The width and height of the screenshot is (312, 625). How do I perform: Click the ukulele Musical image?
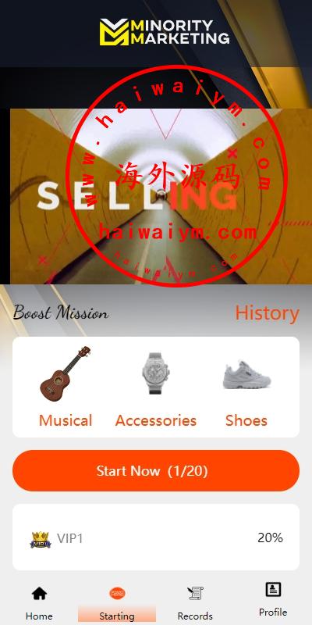pos(66,373)
